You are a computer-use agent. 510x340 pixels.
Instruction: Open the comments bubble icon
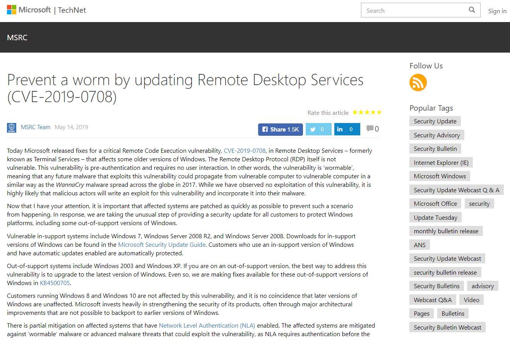point(370,128)
